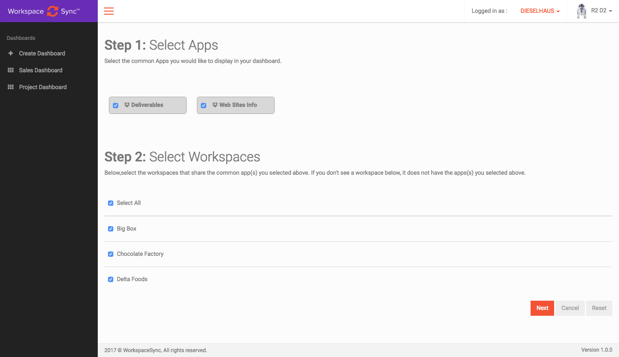This screenshot has height=357, width=619.
Task: Click the Workspace Sync logo
Action: (x=44, y=11)
